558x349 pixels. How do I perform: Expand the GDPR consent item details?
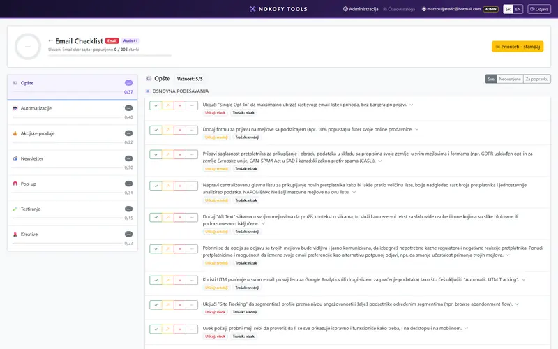380,161
